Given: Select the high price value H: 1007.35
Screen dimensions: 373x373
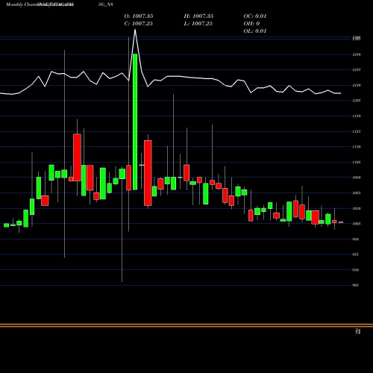Looking at the screenshot, I should pyautogui.click(x=198, y=16).
